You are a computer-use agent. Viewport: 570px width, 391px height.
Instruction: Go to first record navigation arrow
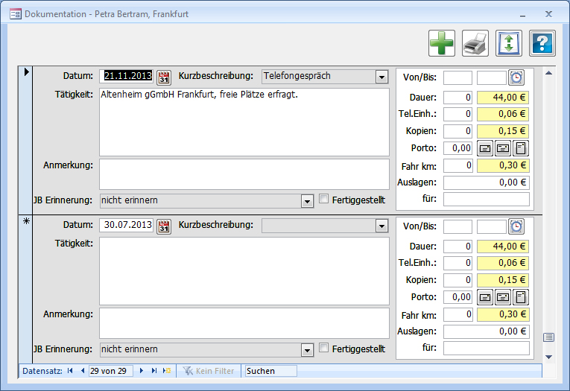70,371
